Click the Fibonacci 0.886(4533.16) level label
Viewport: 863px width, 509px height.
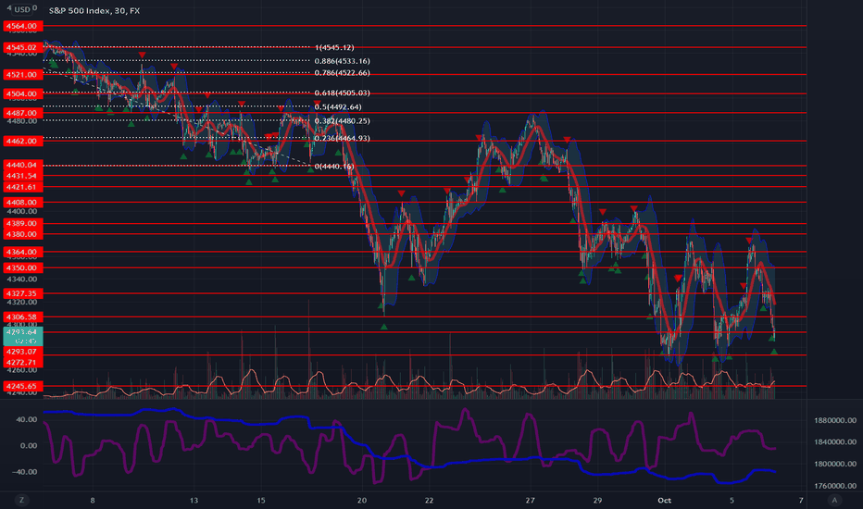(342, 61)
